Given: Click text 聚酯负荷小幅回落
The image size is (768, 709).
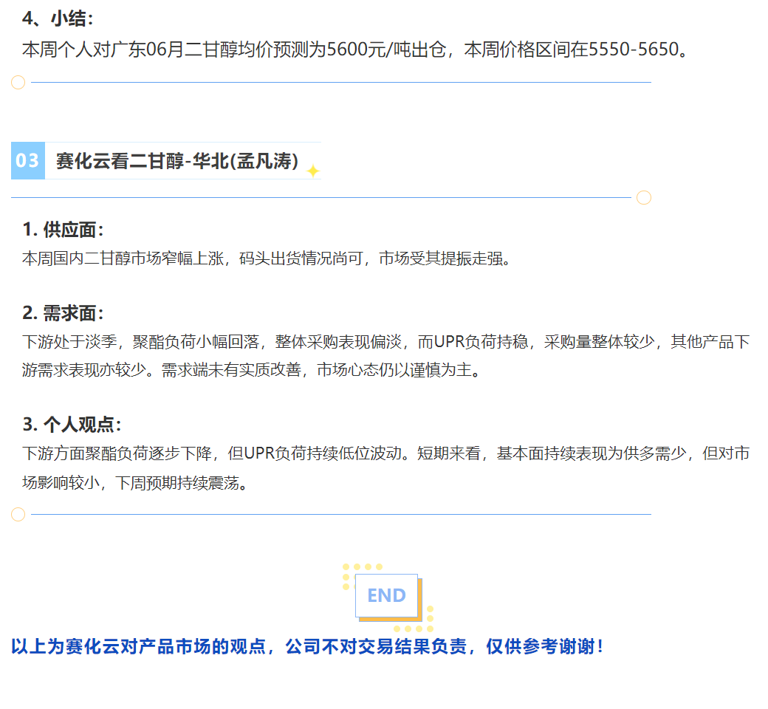Looking at the screenshot, I should click(196, 341).
